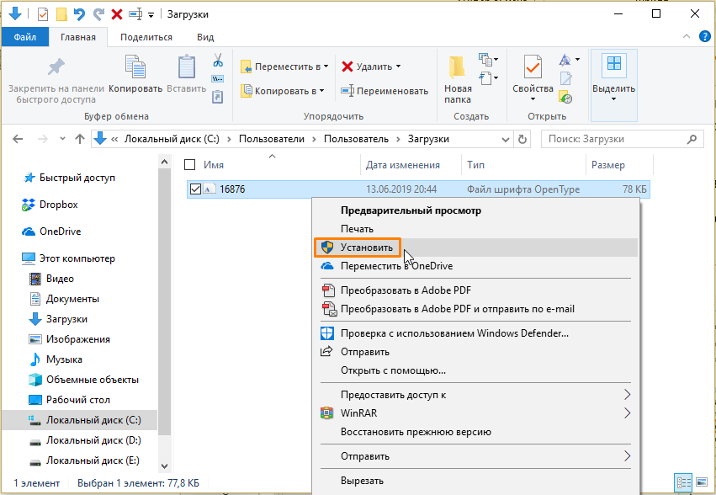Click the Copy icon in ribbon
Viewport: 716px width, 495px height.
coord(135,67)
